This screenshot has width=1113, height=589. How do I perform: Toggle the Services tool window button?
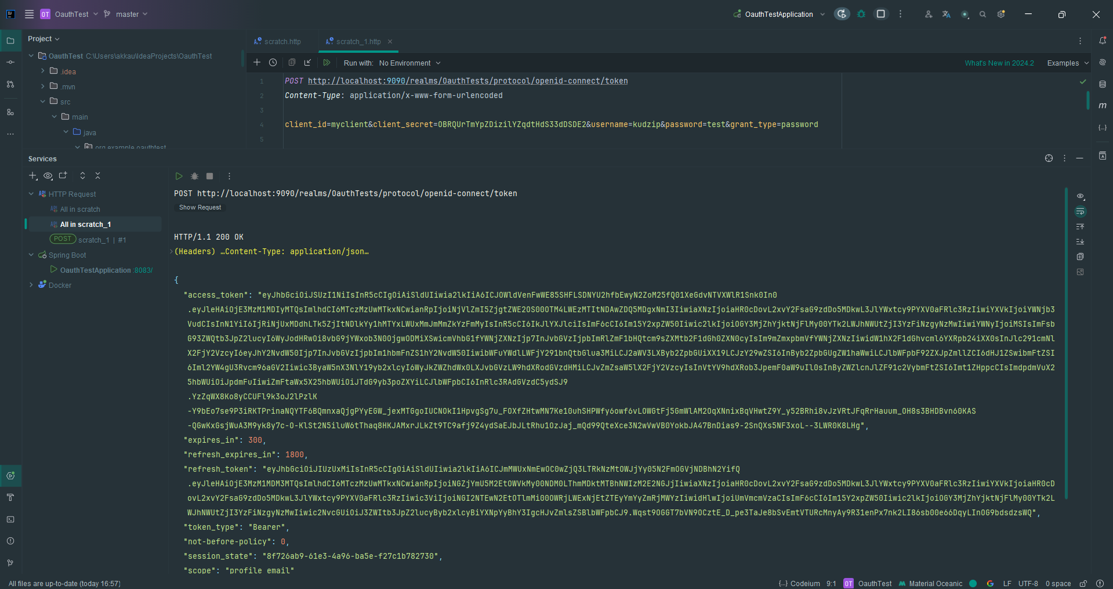[x=10, y=476]
